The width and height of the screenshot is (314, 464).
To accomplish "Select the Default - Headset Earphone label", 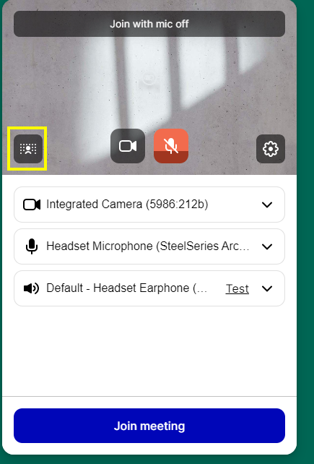I will click(x=127, y=288).
